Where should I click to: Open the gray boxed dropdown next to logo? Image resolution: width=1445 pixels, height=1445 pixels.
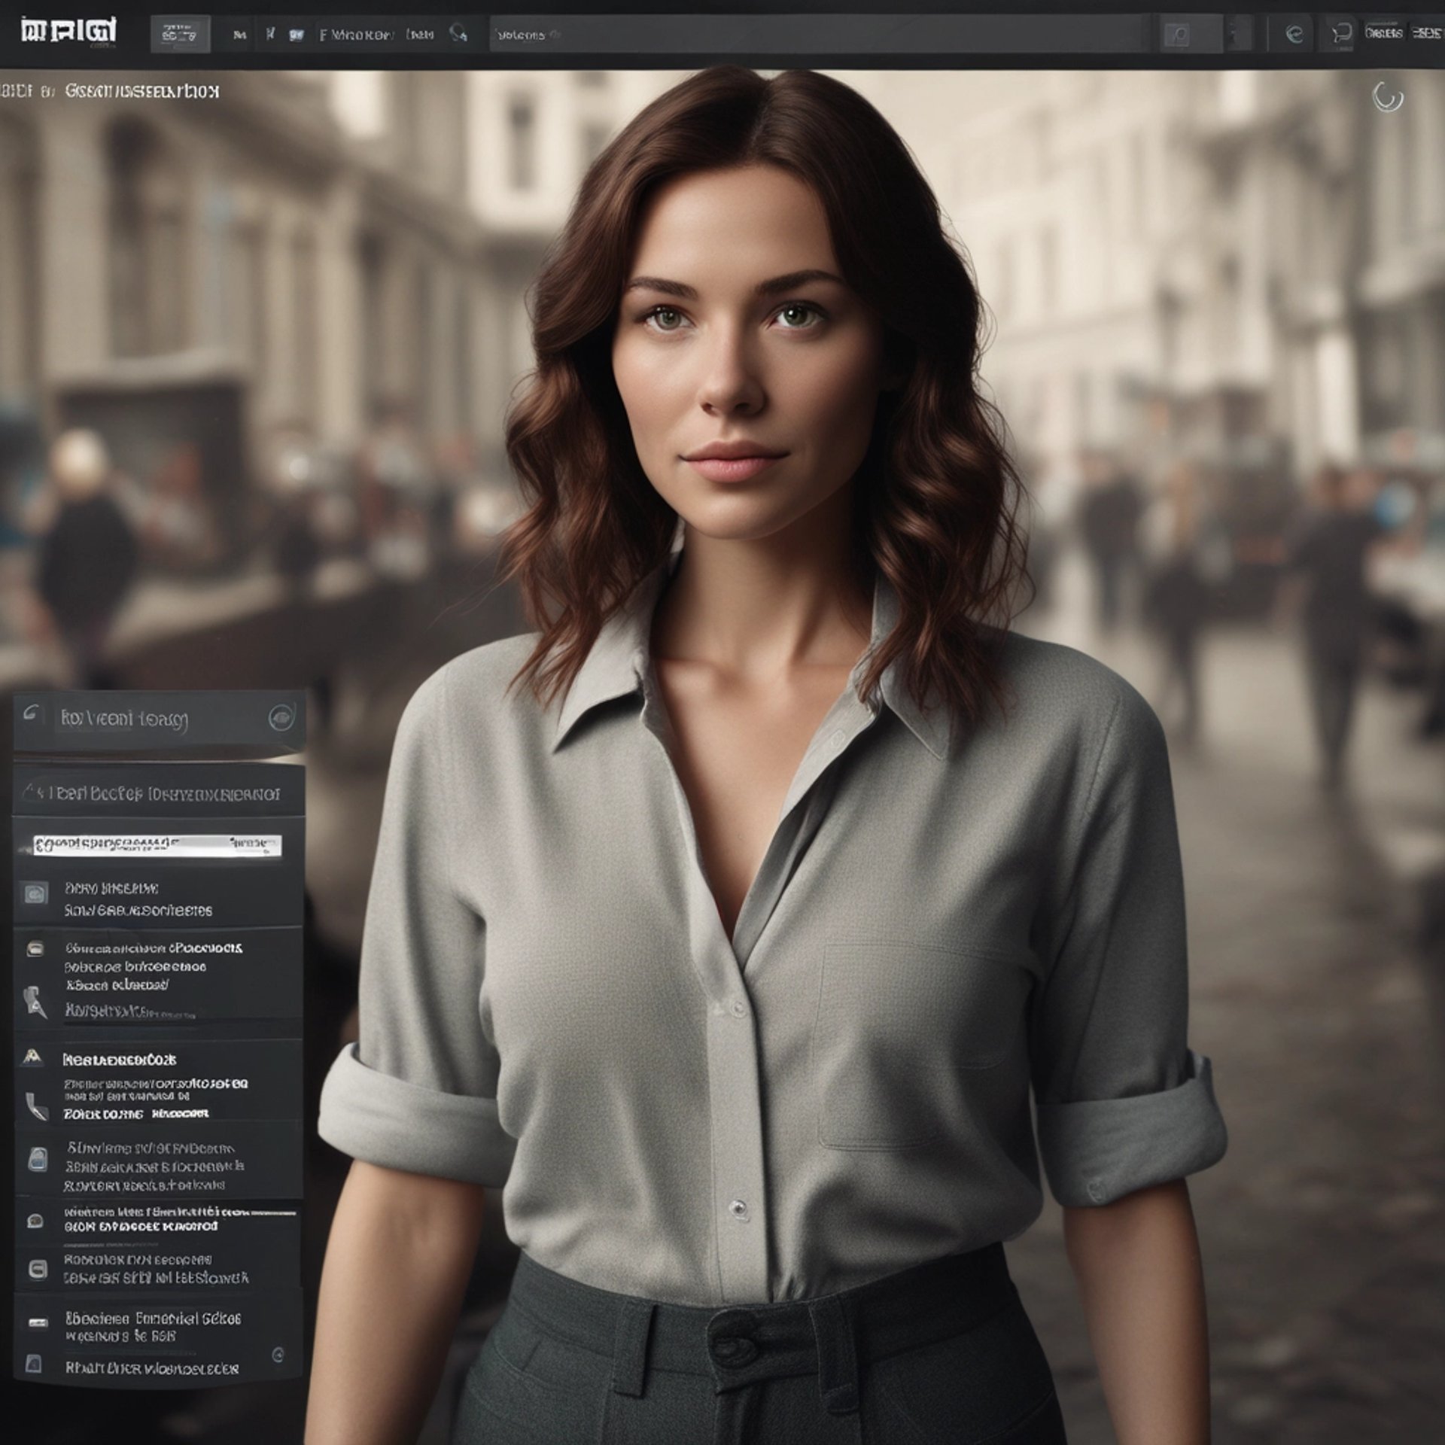(x=180, y=35)
